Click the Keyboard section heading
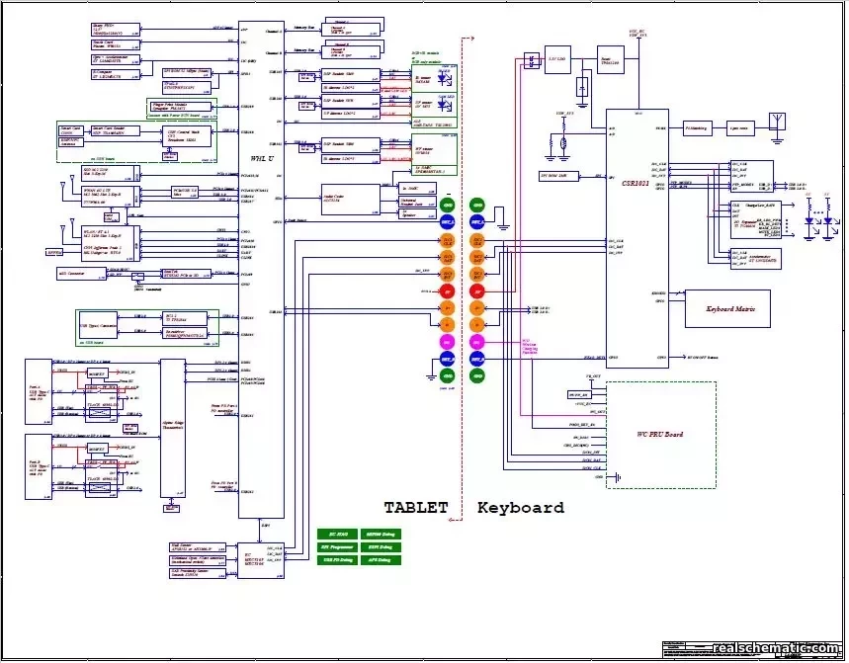 [x=520, y=508]
